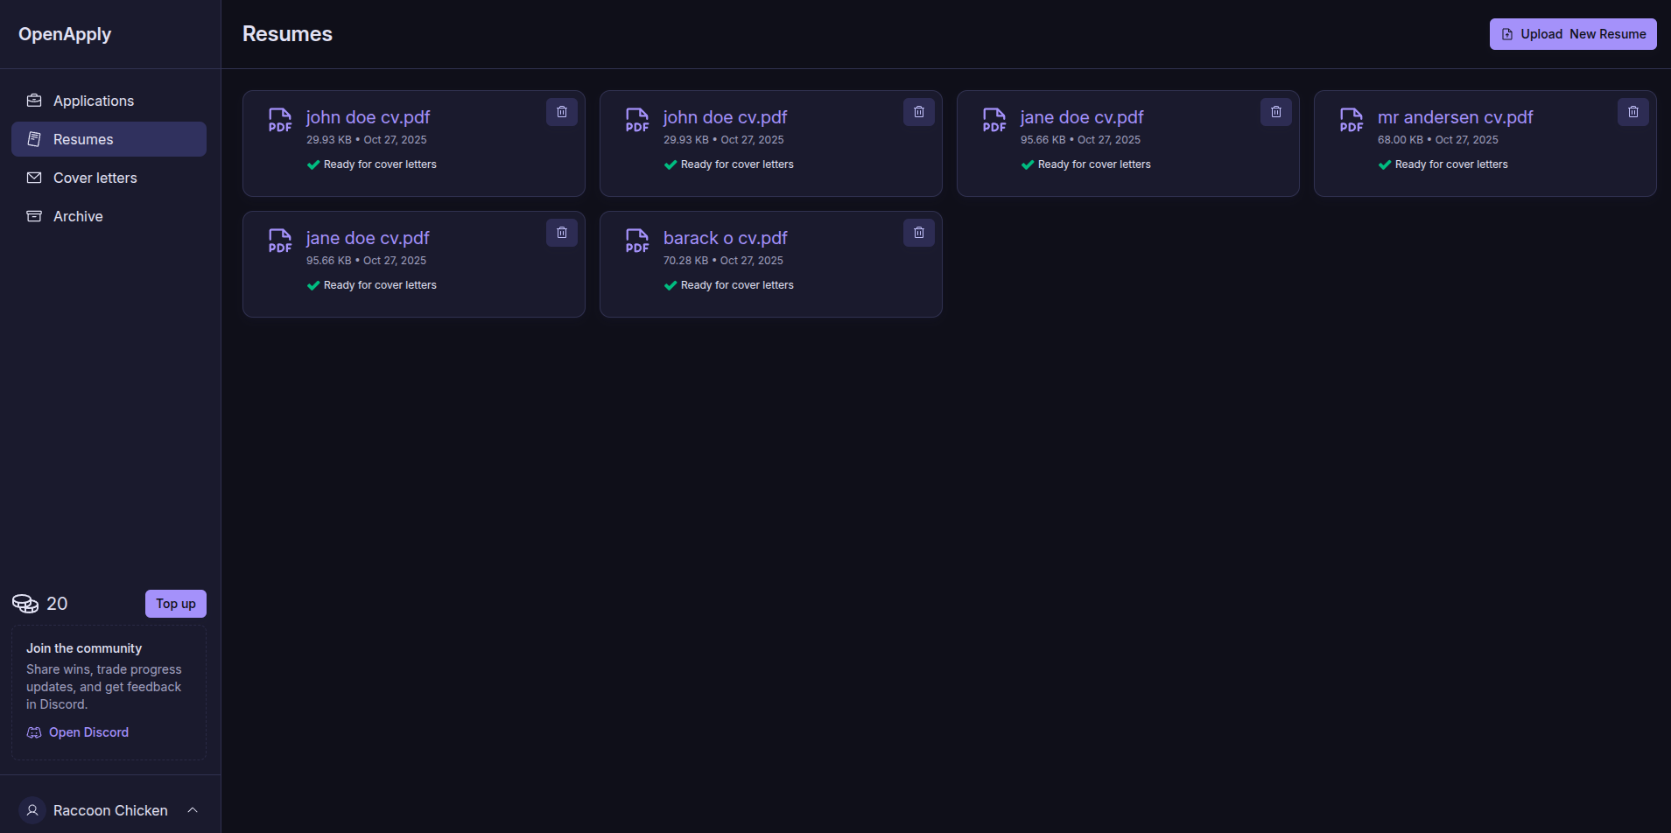Screen dimensions: 1671x833
Task: Click the user avatar icon by Raccoon Chicken
Action: click(32, 810)
